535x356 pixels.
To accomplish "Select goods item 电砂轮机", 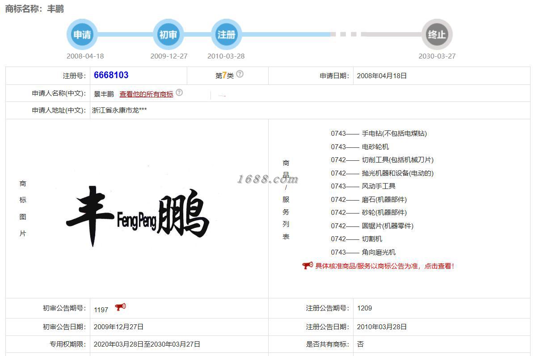I will [x=375, y=147].
